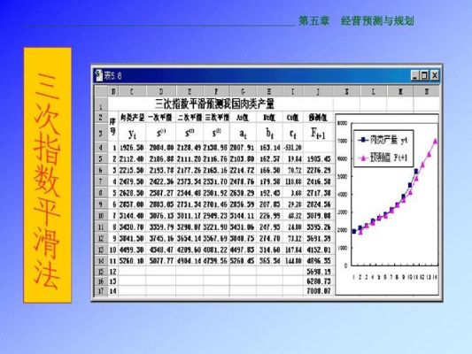
Task: Select column K header
Action: point(346,91)
